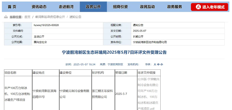The image size is (232, 110).
Task: Click the location icon beside 当前位置
Action: point(6,17)
